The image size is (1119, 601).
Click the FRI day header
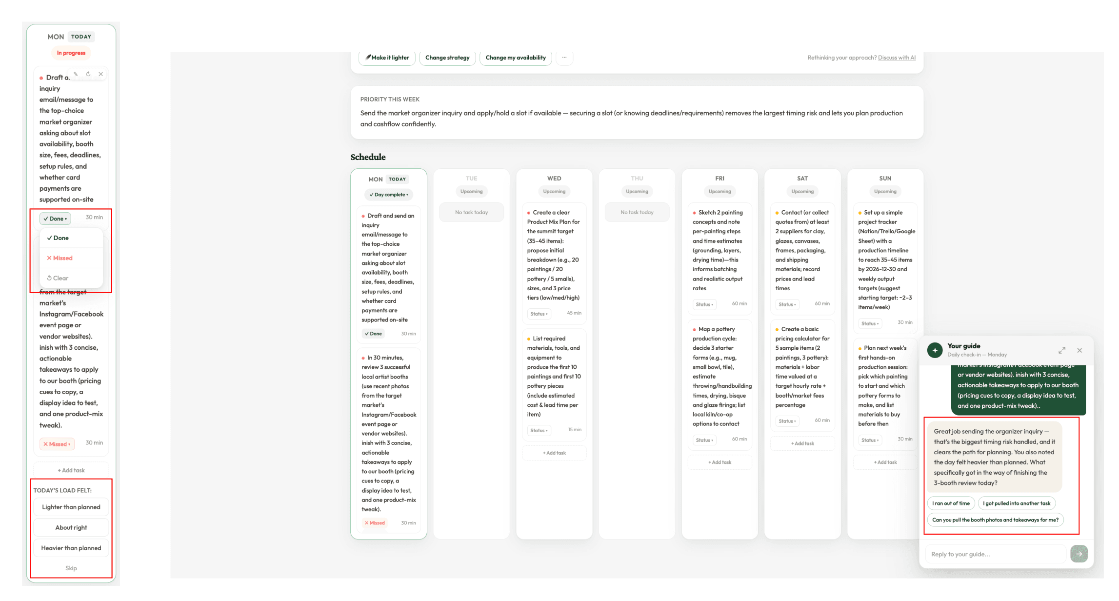click(719, 179)
